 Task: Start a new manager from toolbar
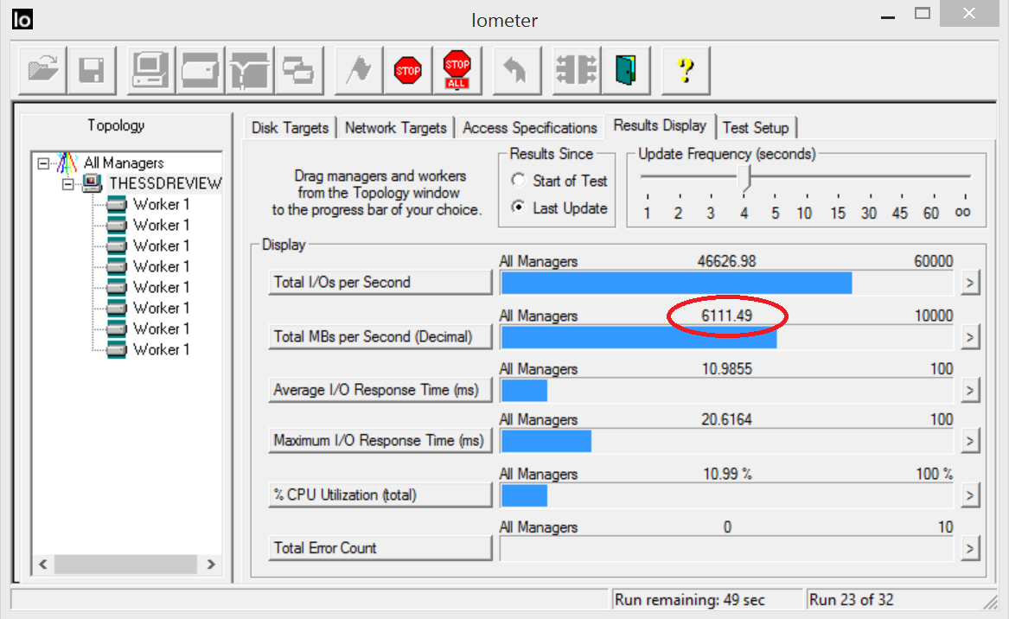[x=150, y=70]
